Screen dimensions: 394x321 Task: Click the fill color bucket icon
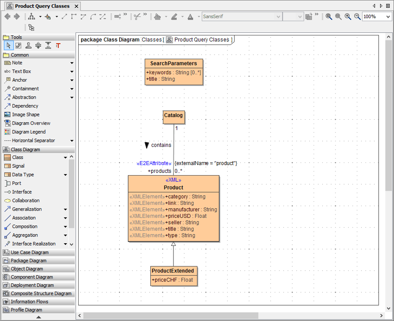click(x=158, y=17)
